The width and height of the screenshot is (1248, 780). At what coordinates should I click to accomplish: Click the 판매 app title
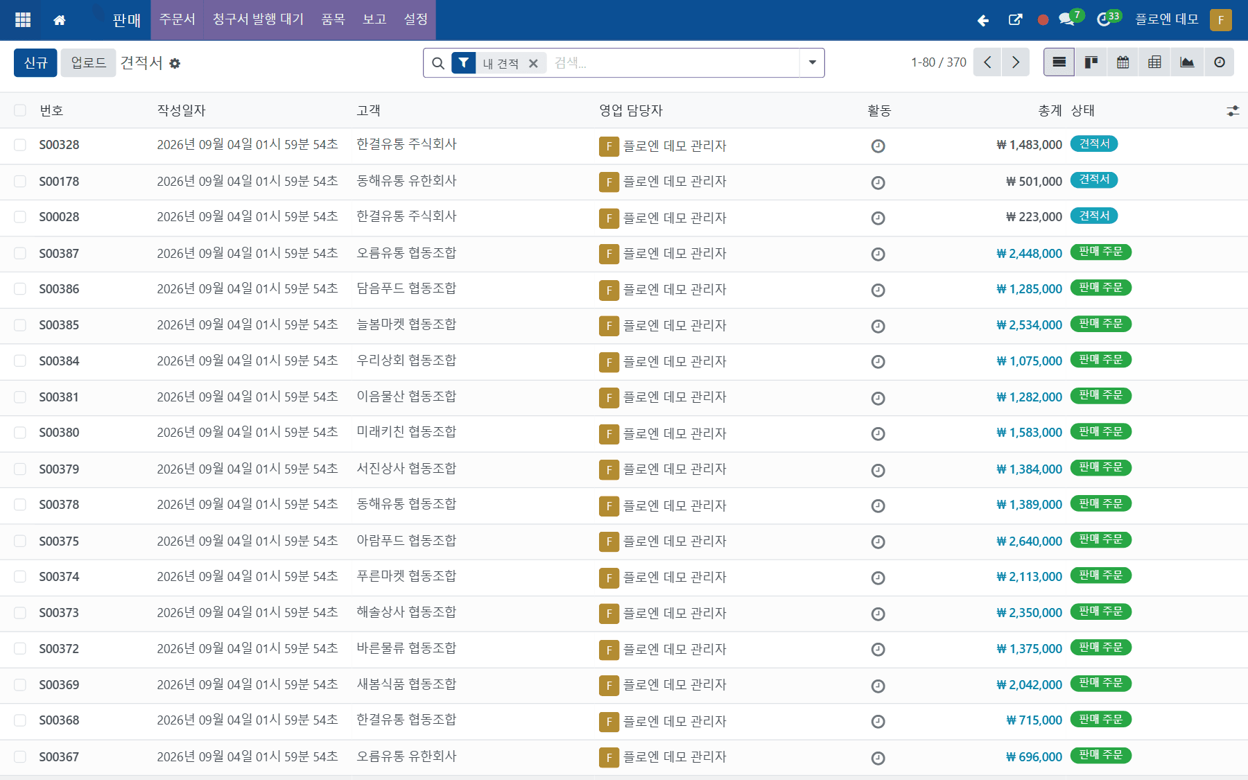[126, 20]
